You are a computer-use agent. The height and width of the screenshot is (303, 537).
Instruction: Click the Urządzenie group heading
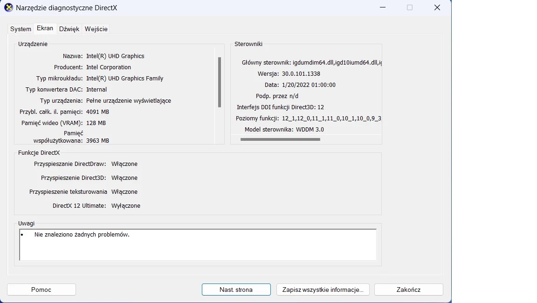tap(33, 44)
